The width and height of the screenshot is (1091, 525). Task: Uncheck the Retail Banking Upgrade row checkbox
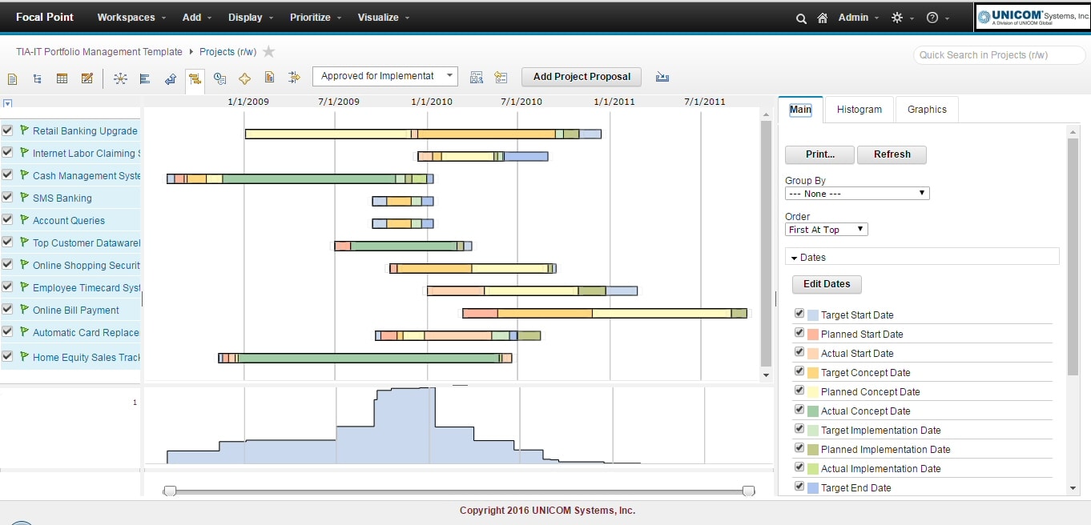pos(7,130)
